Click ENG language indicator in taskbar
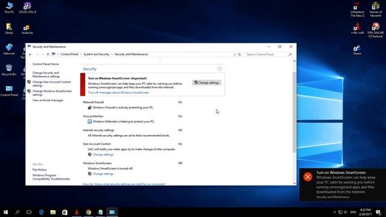 (x=353, y=212)
